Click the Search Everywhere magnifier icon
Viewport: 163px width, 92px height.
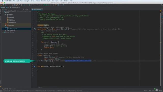pos(162,5)
